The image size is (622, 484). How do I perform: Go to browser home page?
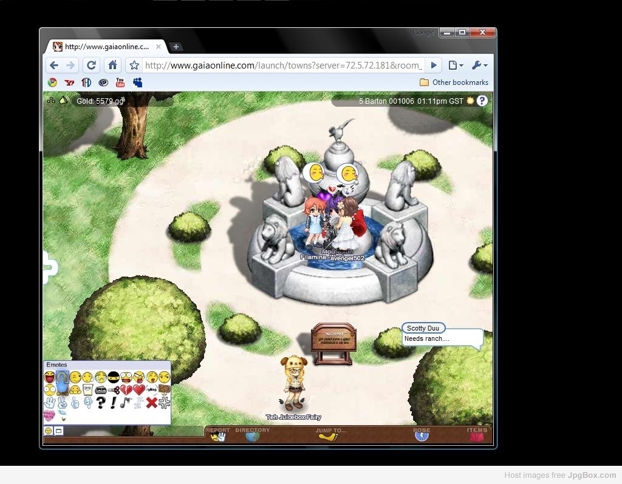112,65
